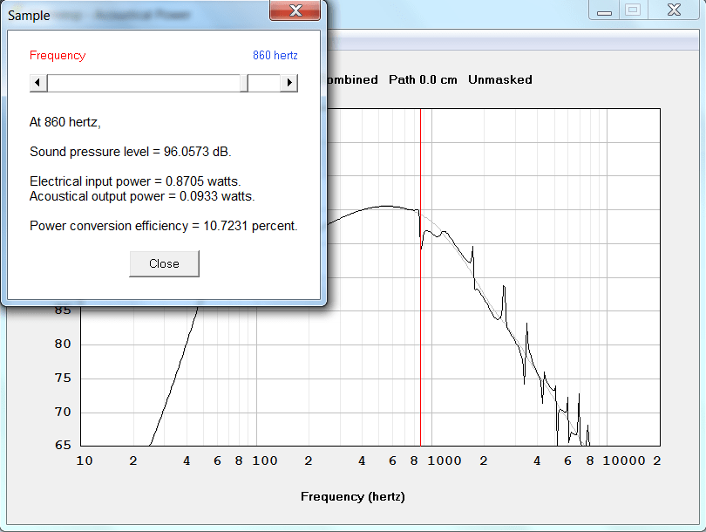The image size is (706, 532).
Task: Click the frequency slider thumb
Action: [x=244, y=83]
